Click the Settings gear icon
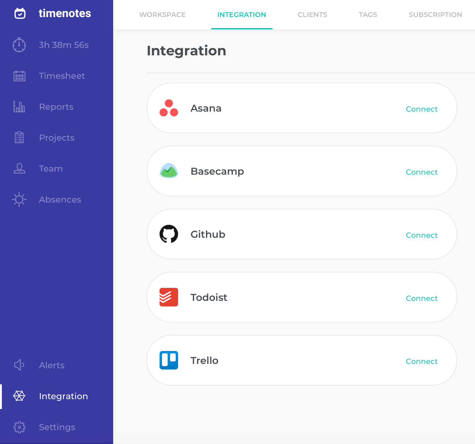Viewport: 475px width, 444px height. click(x=19, y=427)
